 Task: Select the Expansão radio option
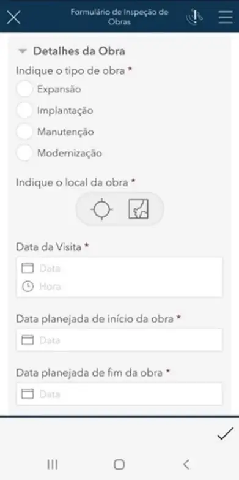point(24,89)
